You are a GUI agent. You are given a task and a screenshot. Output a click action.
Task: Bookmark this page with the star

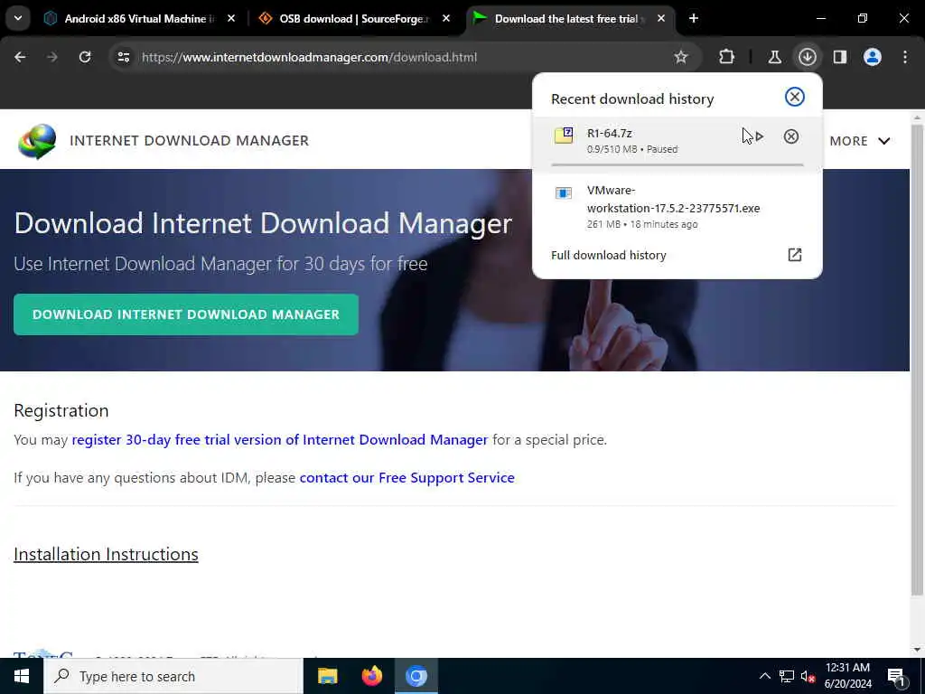(681, 57)
